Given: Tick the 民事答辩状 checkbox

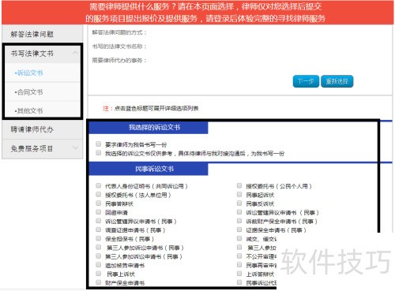Looking at the screenshot, I should 99,203.
